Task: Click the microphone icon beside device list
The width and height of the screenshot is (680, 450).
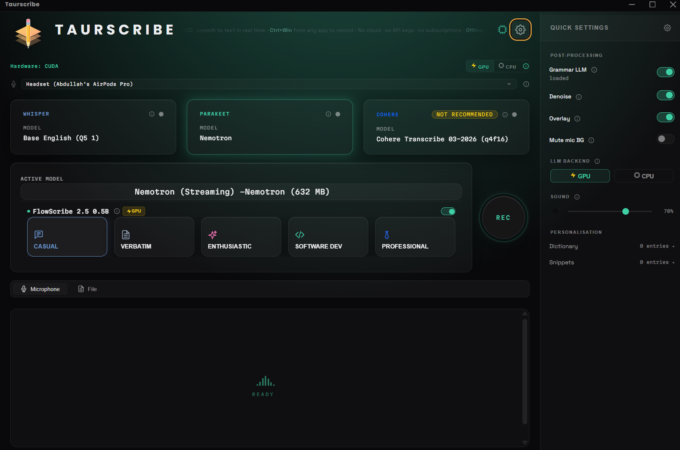Action: pos(14,84)
